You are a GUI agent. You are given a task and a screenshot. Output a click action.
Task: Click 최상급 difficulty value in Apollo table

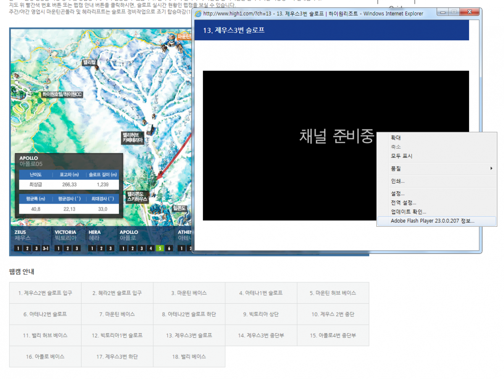point(36,185)
